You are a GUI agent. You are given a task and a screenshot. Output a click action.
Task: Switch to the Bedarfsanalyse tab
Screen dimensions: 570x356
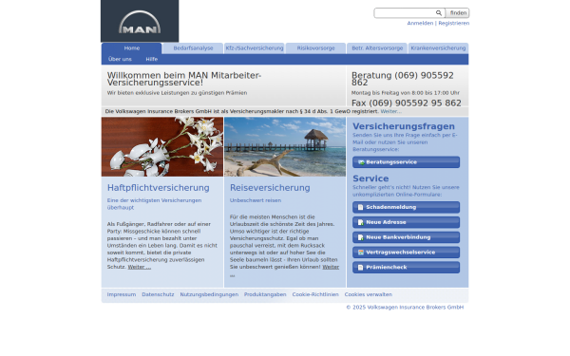click(193, 48)
